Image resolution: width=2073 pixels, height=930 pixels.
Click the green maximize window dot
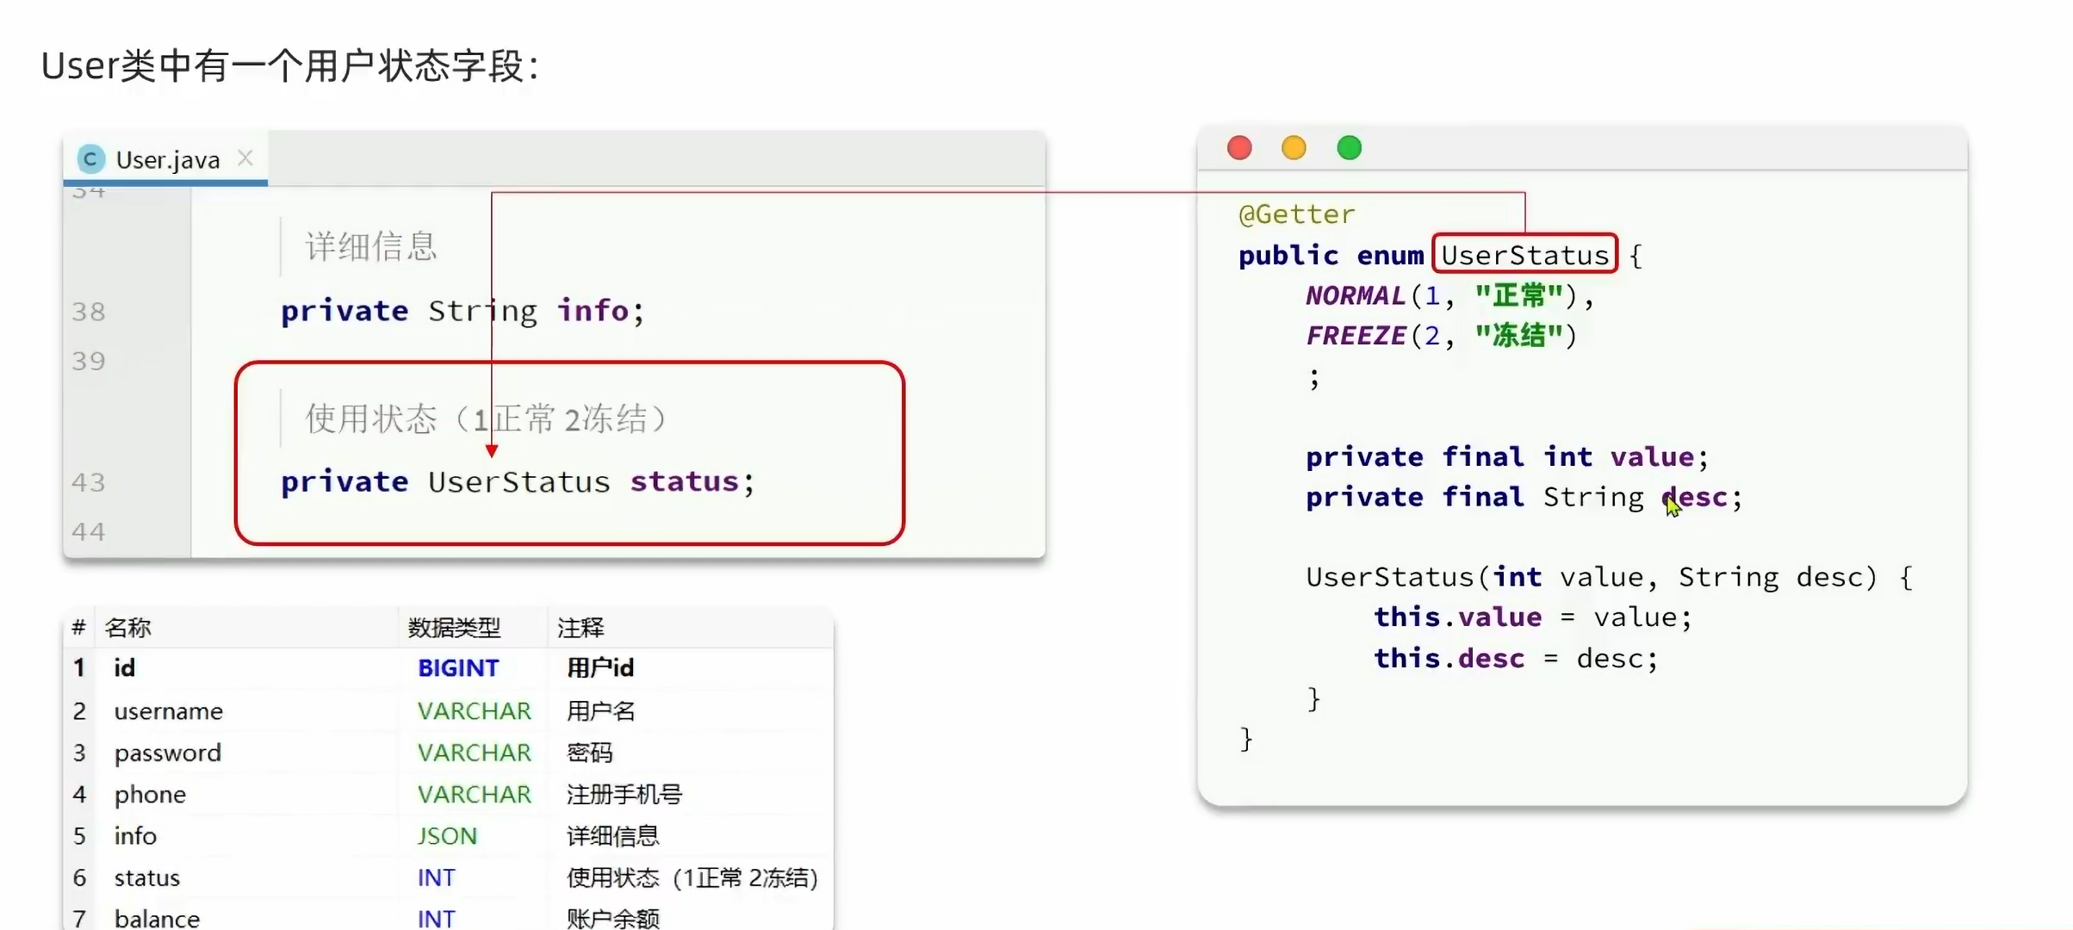1349,148
